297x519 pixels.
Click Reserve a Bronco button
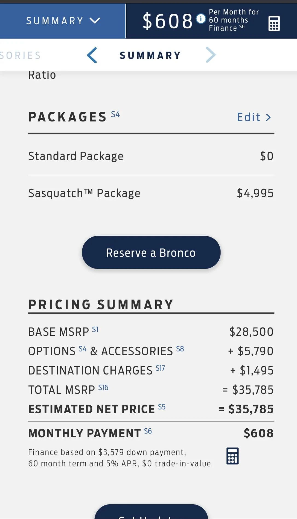point(151,252)
